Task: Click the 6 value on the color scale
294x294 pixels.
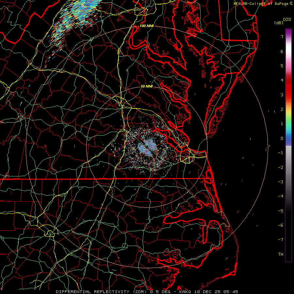Action: [x=282, y=51]
